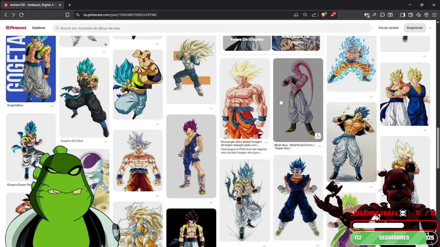Open the blond Vegeta orange-stripe pin

click(191, 70)
